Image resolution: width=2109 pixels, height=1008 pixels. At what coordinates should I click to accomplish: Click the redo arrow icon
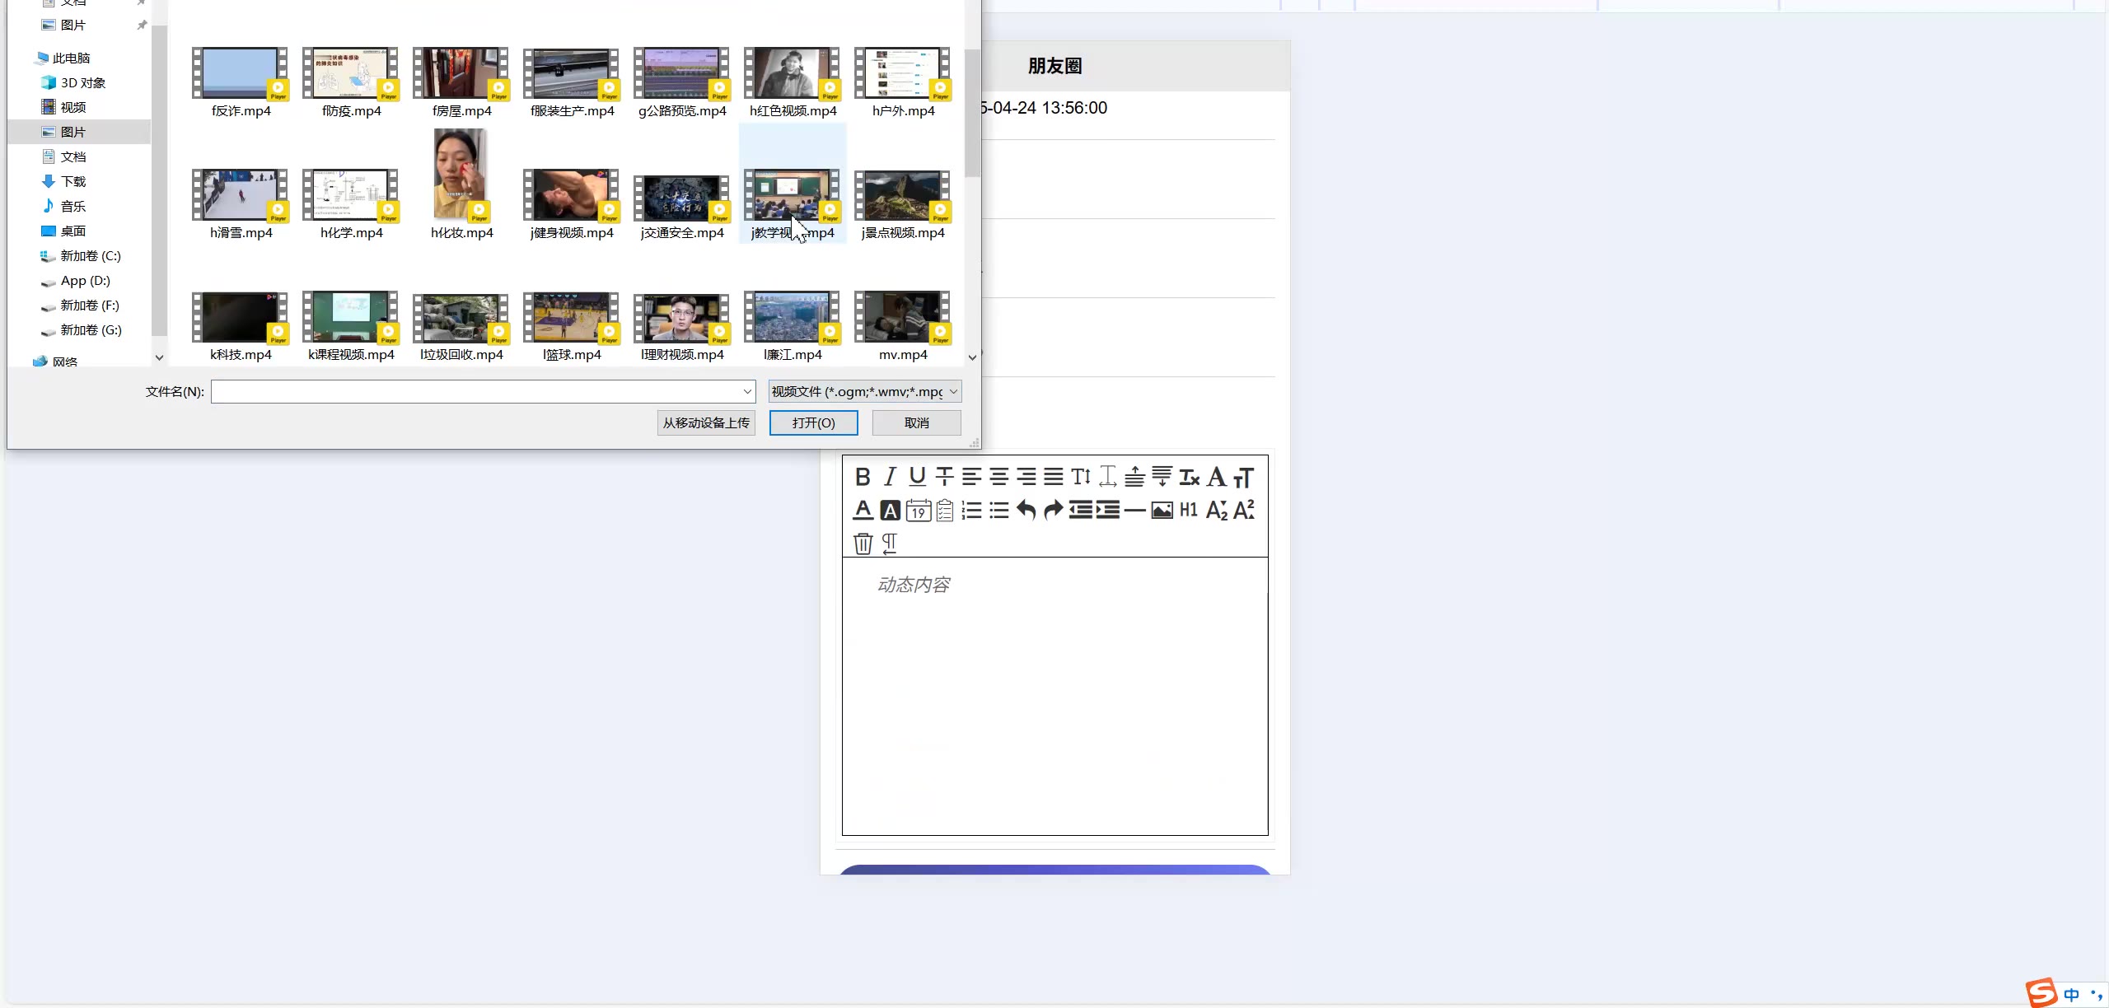pyautogui.click(x=1053, y=511)
